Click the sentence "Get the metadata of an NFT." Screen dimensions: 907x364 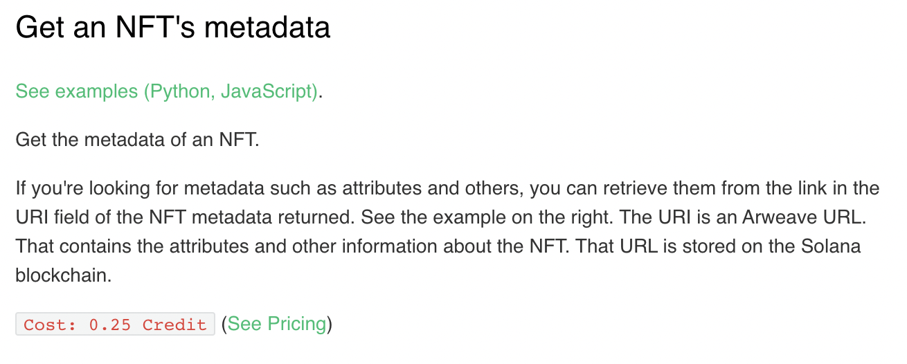(137, 140)
